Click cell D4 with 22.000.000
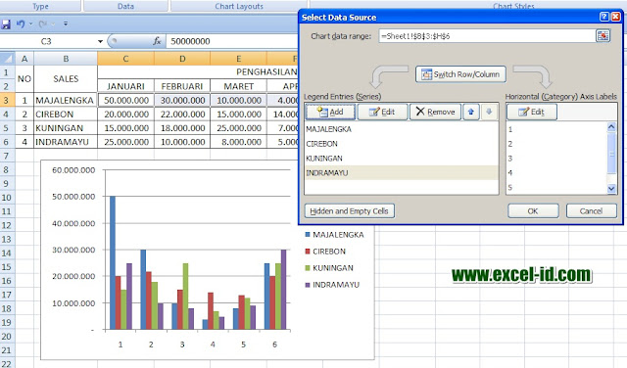The image size is (627, 368). [182, 114]
